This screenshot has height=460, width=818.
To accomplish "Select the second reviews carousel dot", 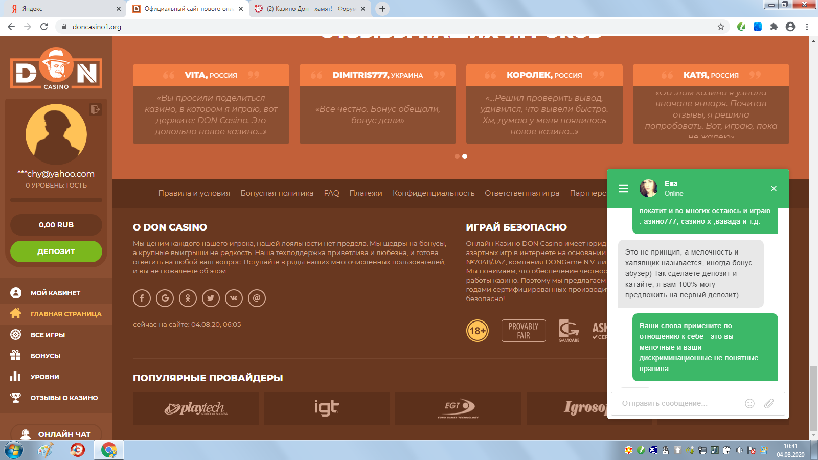I will [x=465, y=156].
